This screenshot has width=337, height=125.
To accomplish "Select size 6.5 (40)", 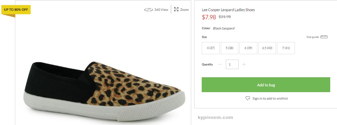I will 267,48.
